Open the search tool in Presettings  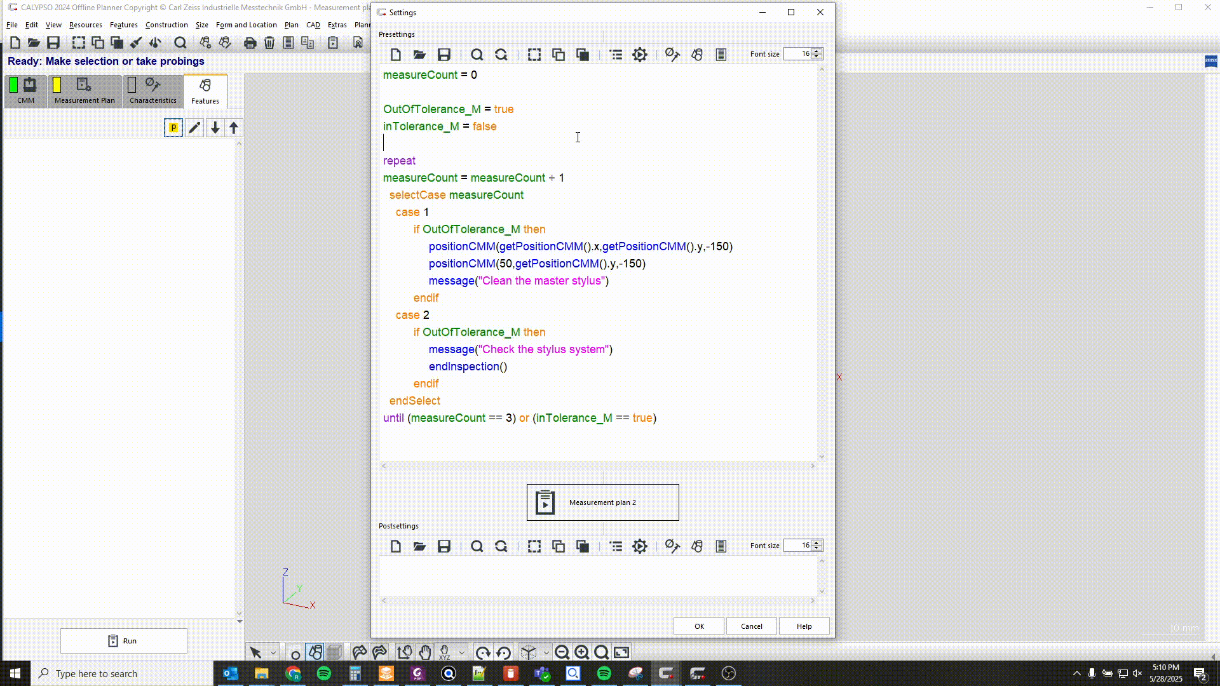pos(477,55)
